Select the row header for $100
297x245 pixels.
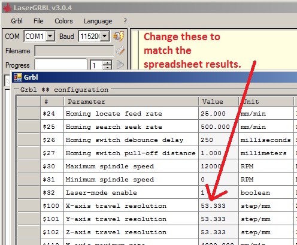coord(29,205)
